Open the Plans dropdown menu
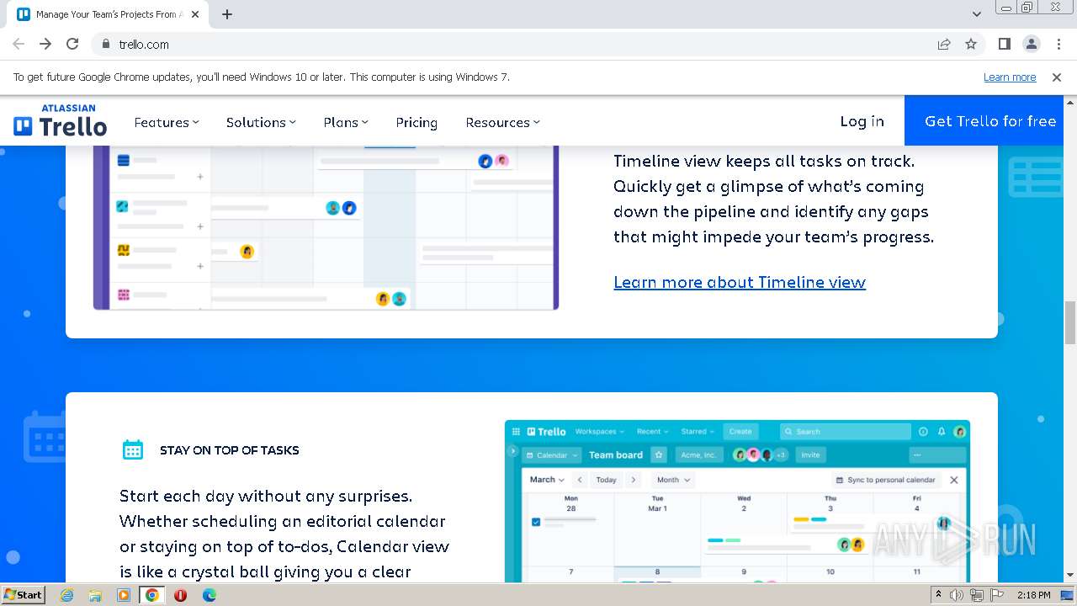Viewport: 1077px width, 606px height. click(x=346, y=122)
